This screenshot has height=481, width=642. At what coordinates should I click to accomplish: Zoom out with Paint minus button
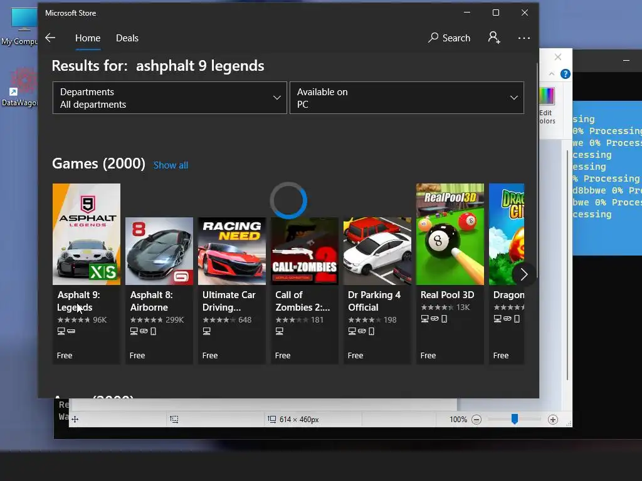point(476,420)
